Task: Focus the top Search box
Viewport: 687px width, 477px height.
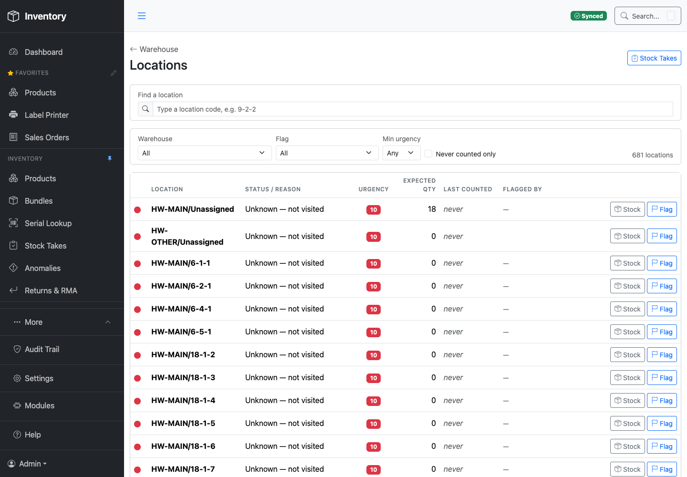Action: pos(647,16)
